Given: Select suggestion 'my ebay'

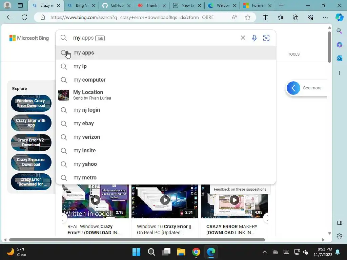Looking at the screenshot, I should point(166,123).
